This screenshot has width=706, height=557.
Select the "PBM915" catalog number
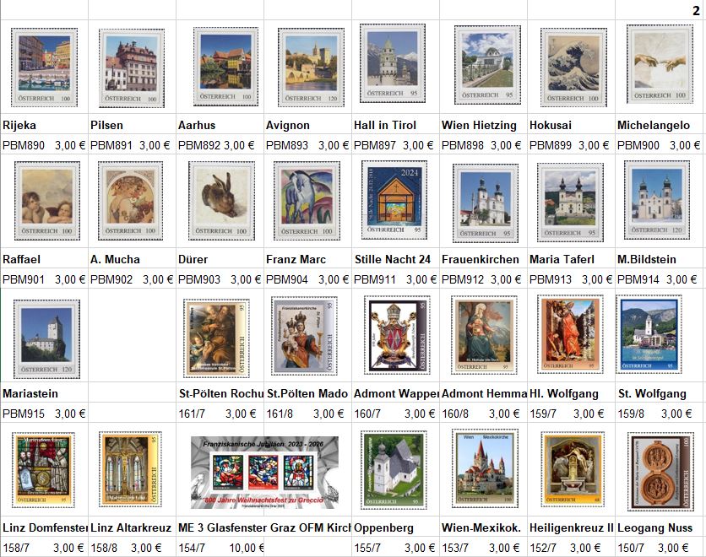[24, 414]
